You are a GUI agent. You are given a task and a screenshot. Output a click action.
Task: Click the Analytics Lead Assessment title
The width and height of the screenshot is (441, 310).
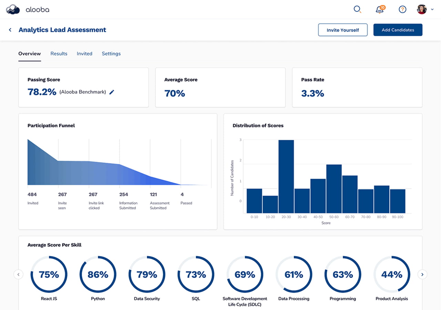point(62,30)
